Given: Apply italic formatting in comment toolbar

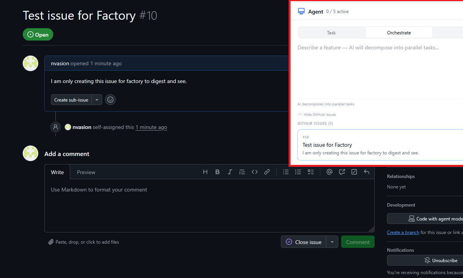Looking at the screenshot, I should pyautogui.click(x=230, y=172).
